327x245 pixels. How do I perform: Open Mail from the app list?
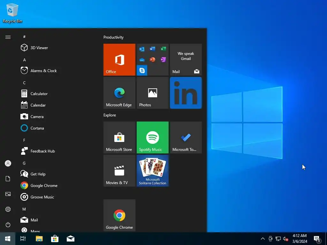click(56, 220)
